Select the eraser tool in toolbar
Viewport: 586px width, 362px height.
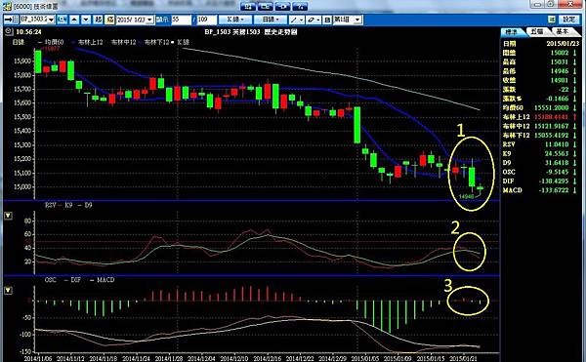[314, 20]
